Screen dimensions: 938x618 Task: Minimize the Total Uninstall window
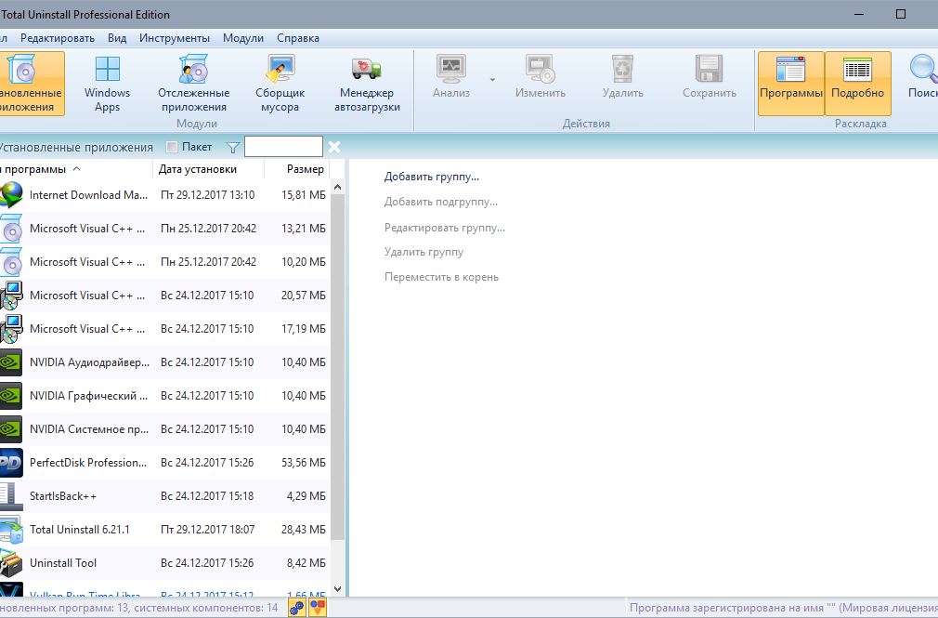859,14
